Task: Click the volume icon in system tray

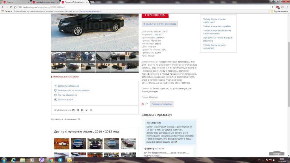Action: 274,160
